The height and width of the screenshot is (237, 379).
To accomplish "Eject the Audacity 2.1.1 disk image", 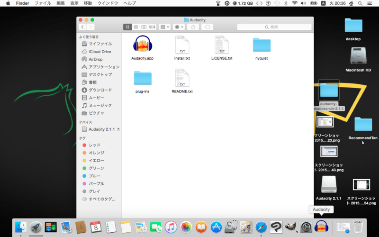I will coord(118,129).
